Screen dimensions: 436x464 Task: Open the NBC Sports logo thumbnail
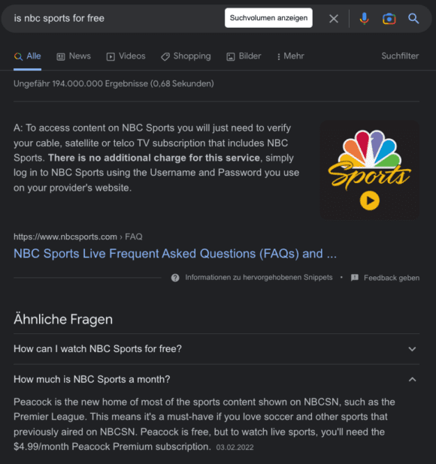(369, 170)
